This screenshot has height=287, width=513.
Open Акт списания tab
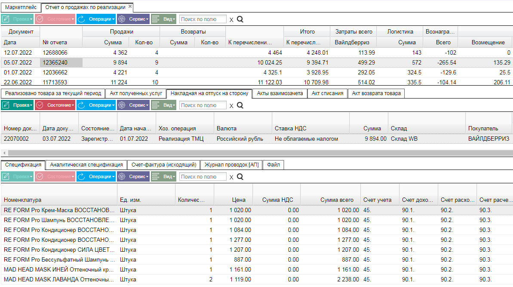pyautogui.click(x=328, y=93)
